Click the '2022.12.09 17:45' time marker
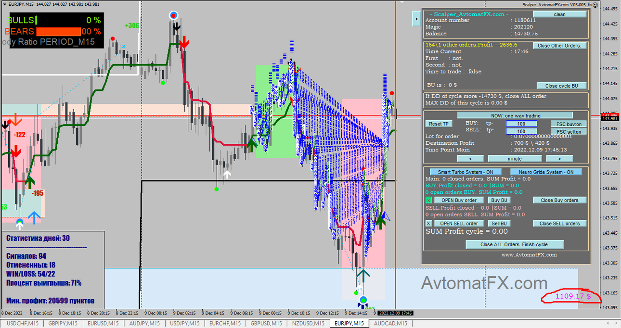Viewport: 621px width, 328px height. coord(395,313)
